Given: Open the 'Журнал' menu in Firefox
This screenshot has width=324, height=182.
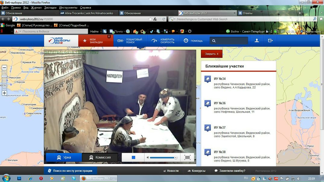Looking at the screenshot, I should click(36, 8).
